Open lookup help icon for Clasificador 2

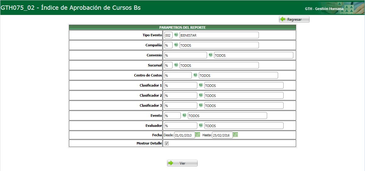pos(201,95)
